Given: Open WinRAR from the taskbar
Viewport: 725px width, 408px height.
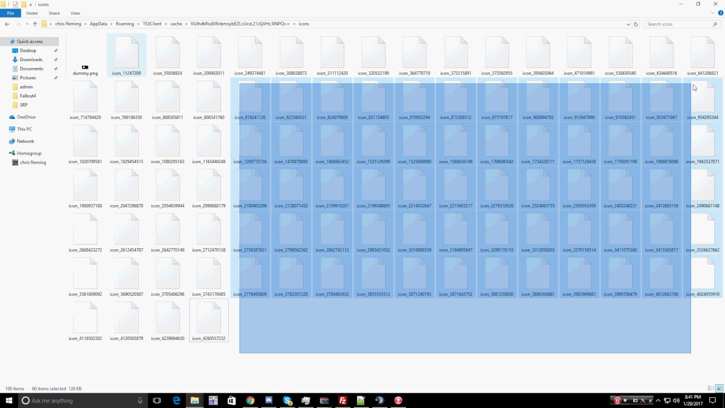Looking at the screenshot, I should pyautogui.click(x=324, y=401).
